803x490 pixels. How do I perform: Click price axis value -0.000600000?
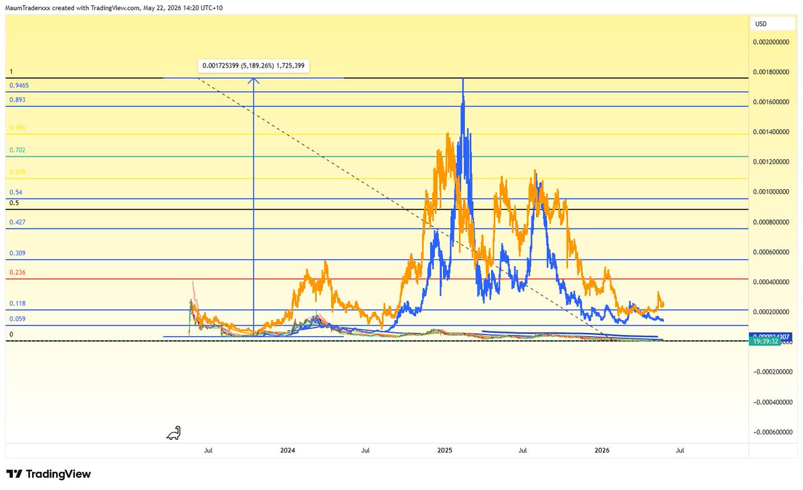772,433
